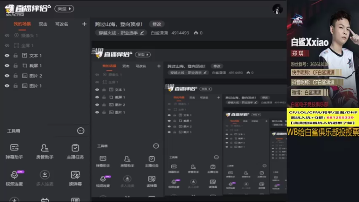Click the Q群 number 681255339

click(340, 118)
